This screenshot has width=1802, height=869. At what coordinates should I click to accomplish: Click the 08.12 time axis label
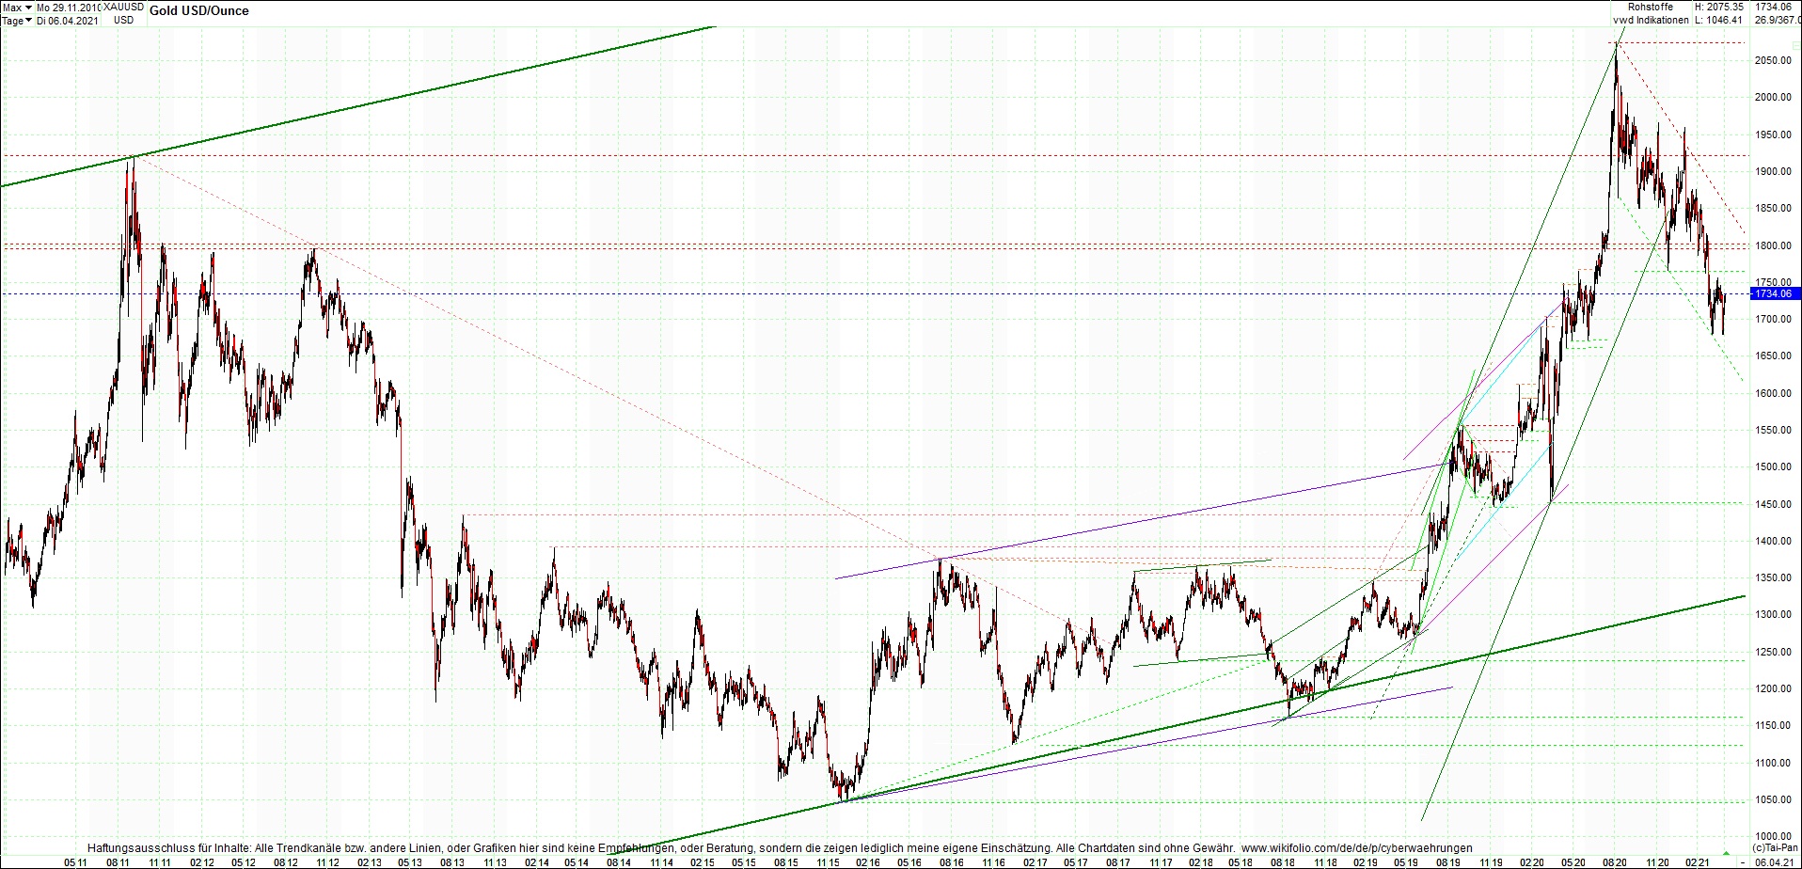click(286, 862)
